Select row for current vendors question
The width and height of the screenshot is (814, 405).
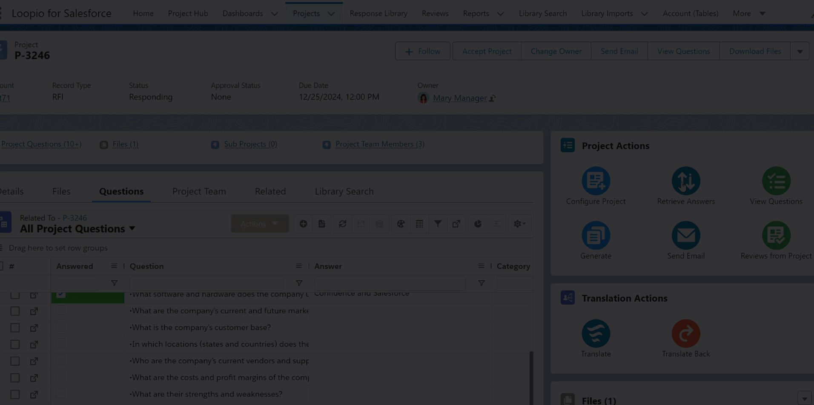point(15,361)
